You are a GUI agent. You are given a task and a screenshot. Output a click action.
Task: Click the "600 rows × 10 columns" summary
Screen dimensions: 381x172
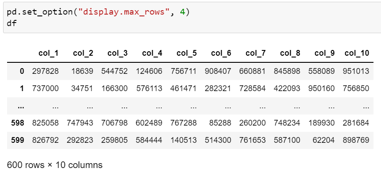pyautogui.click(x=55, y=165)
